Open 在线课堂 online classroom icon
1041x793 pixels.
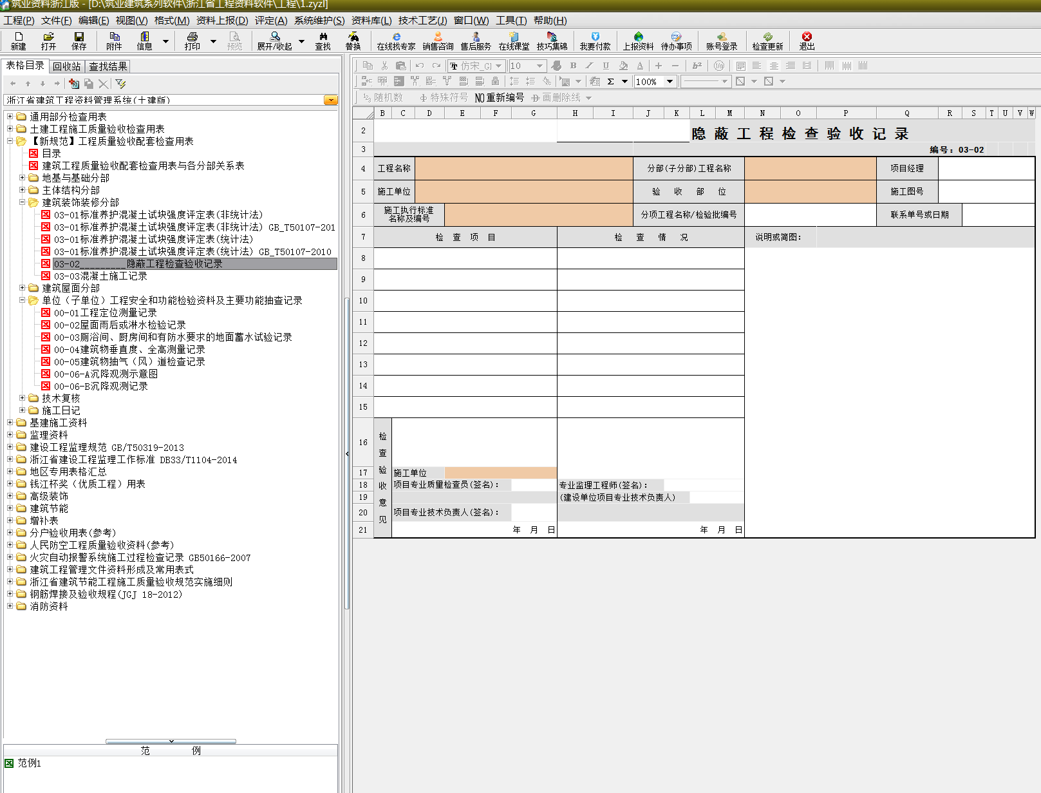click(x=514, y=41)
